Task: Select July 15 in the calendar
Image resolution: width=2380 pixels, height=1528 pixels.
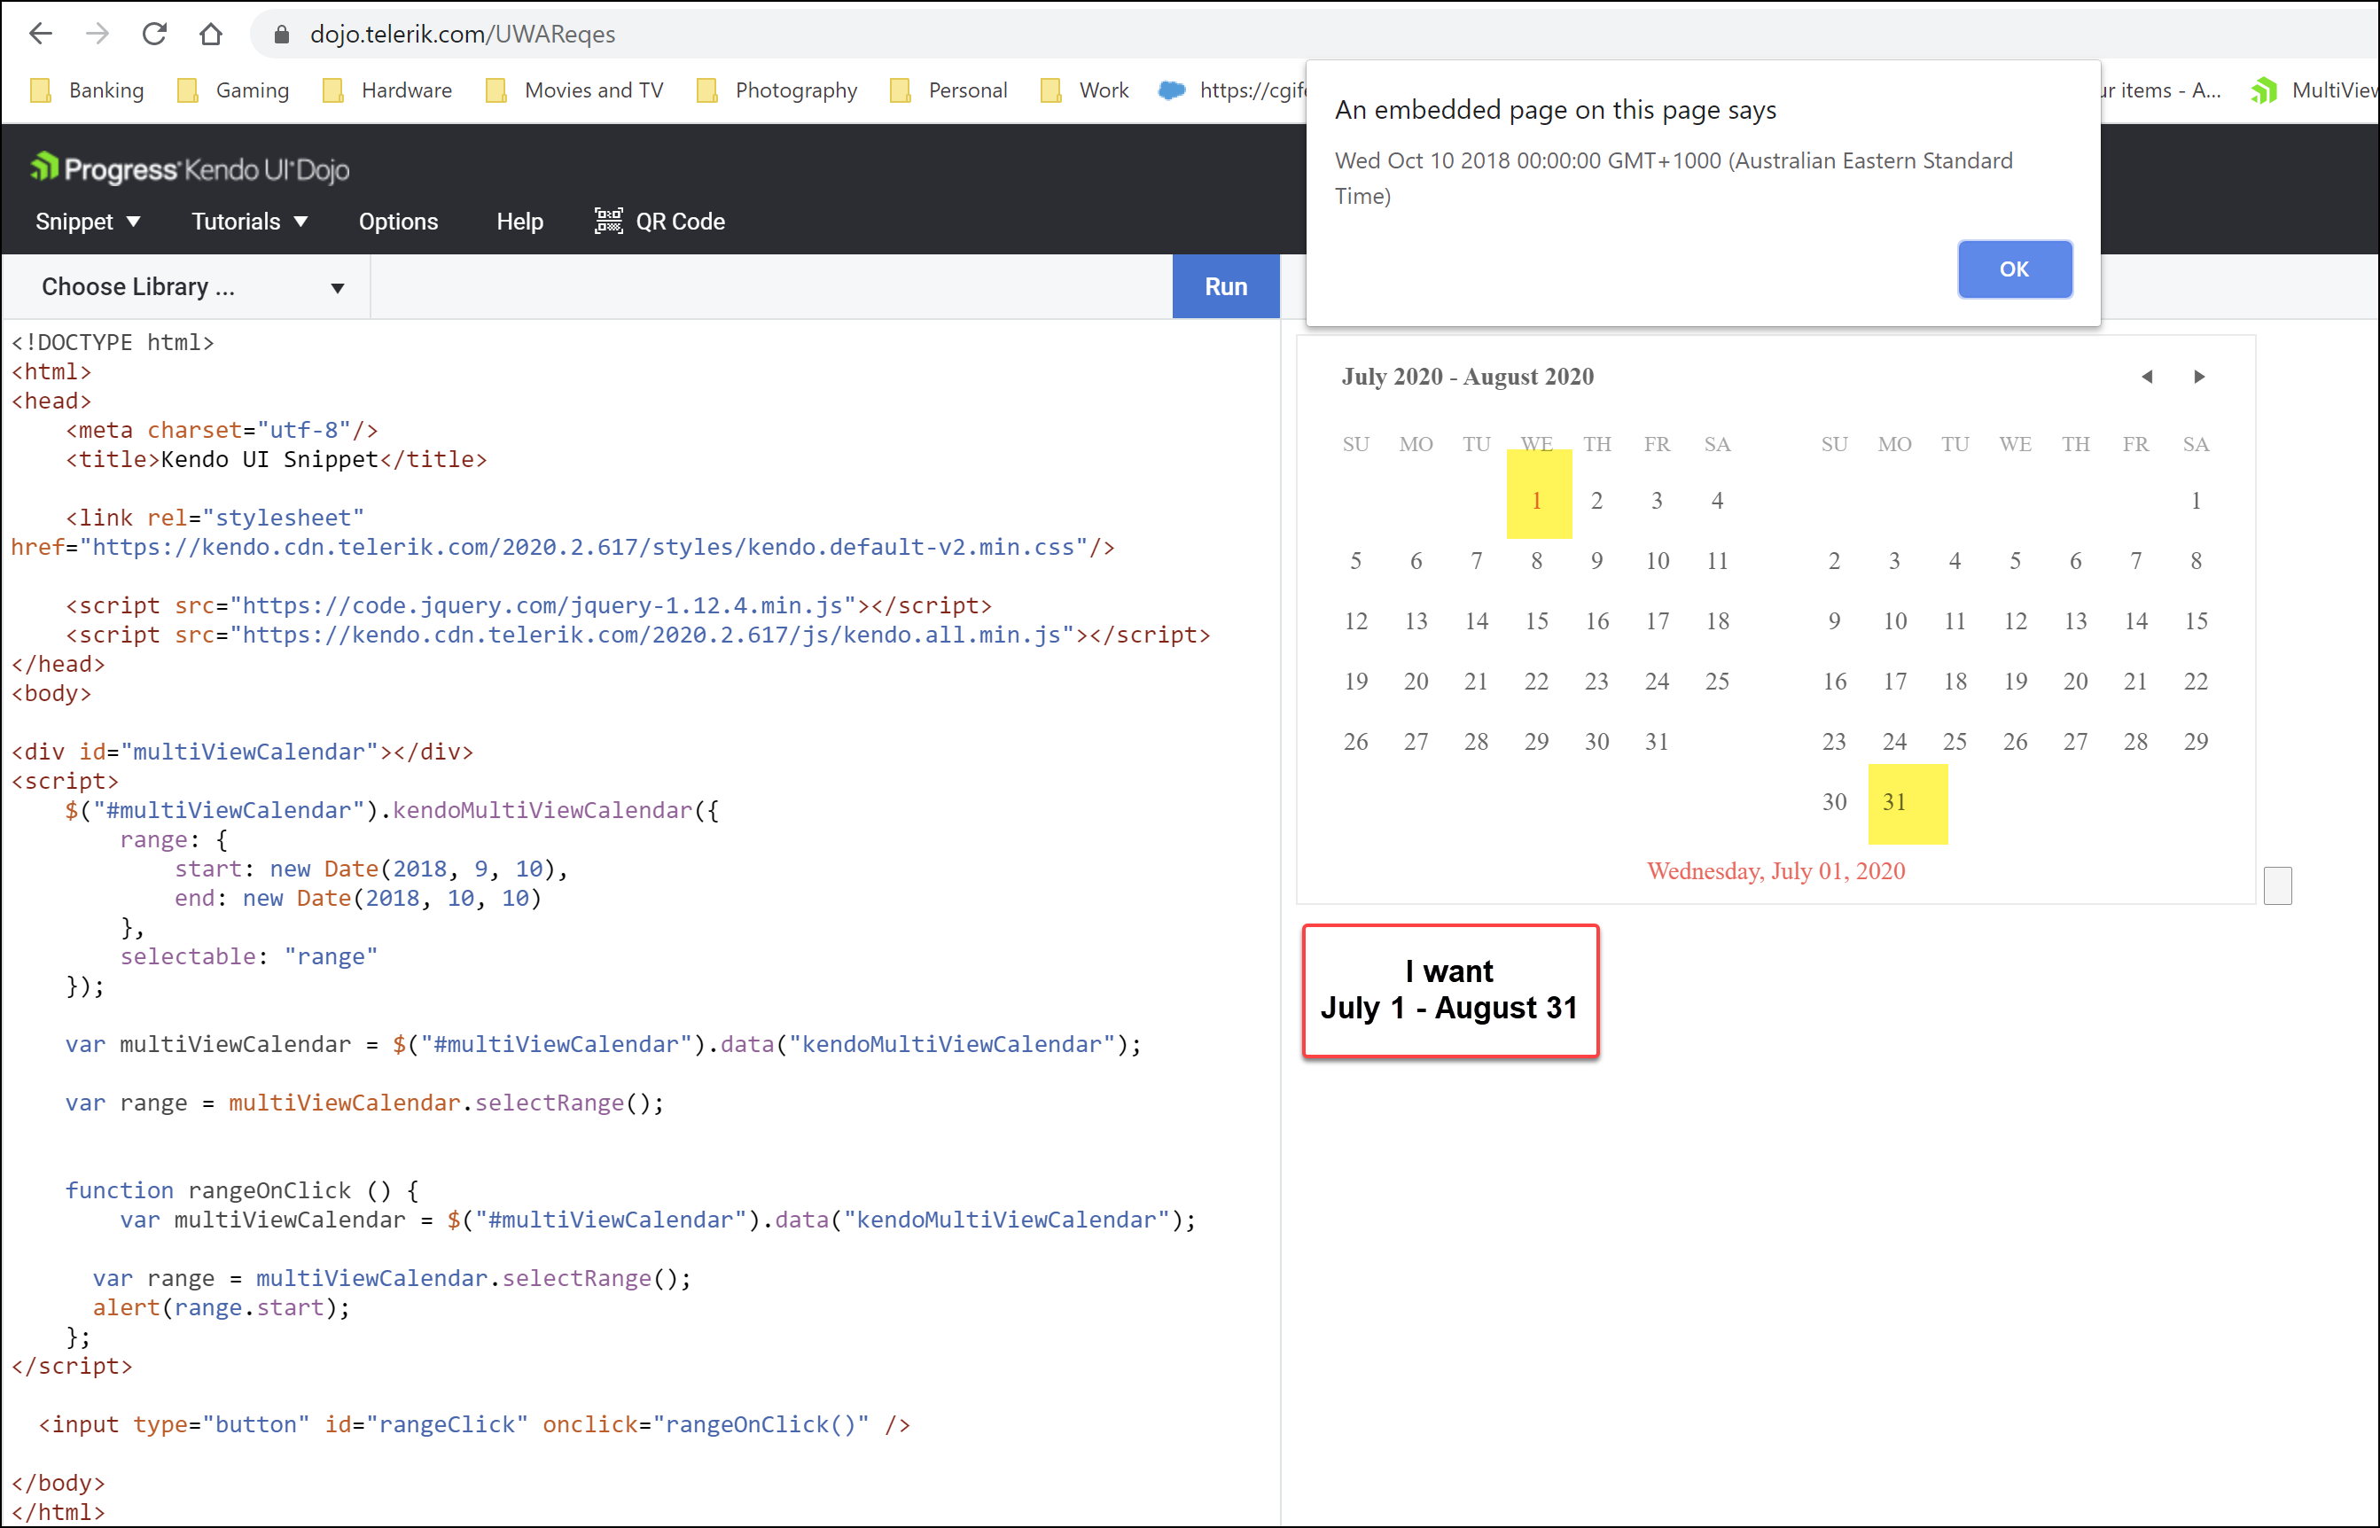Action: click(1537, 621)
